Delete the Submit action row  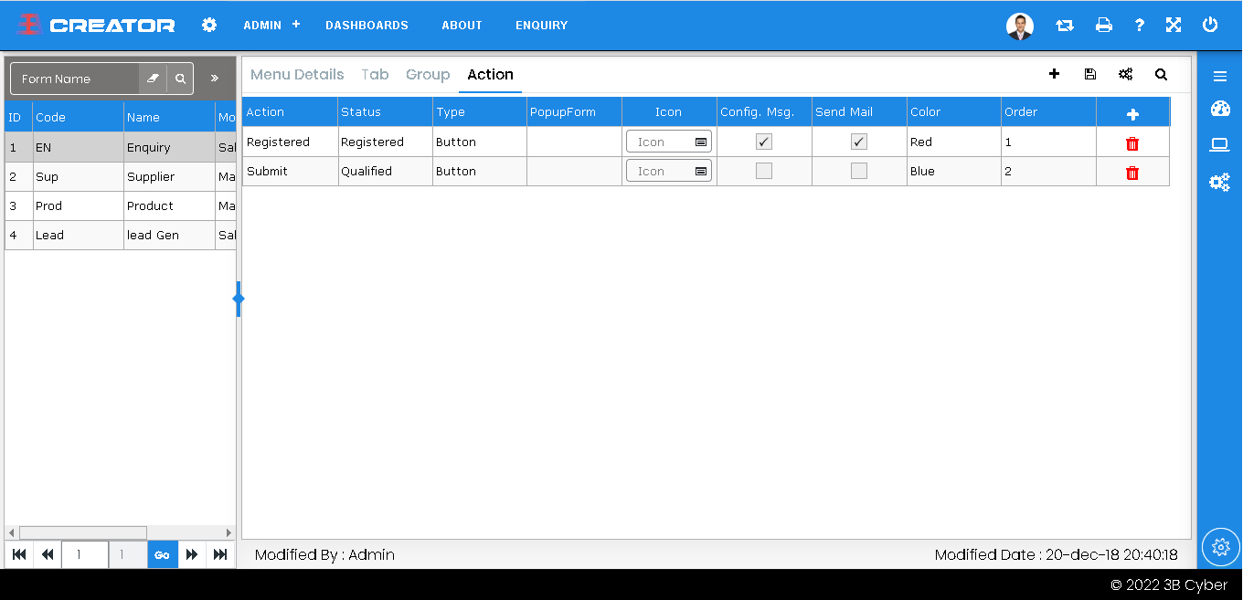coord(1132,173)
